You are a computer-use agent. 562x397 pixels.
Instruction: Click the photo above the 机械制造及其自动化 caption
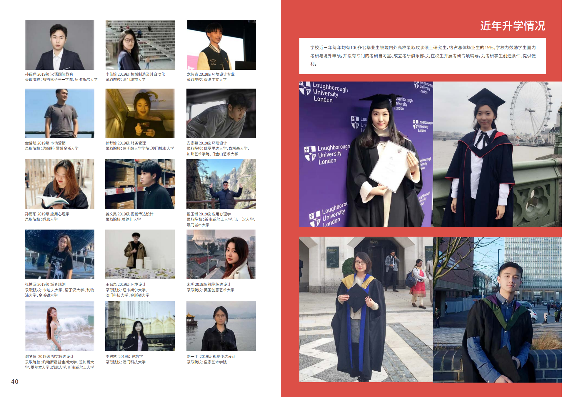[x=140, y=45]
